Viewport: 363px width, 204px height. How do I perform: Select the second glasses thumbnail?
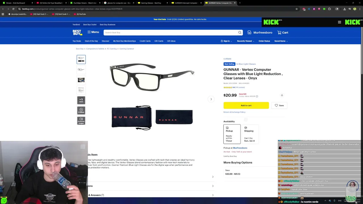pos(81,70)
